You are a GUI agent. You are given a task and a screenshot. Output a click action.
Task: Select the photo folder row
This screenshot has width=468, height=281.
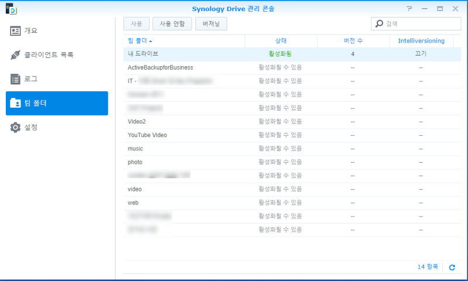[x=292, y=162]
